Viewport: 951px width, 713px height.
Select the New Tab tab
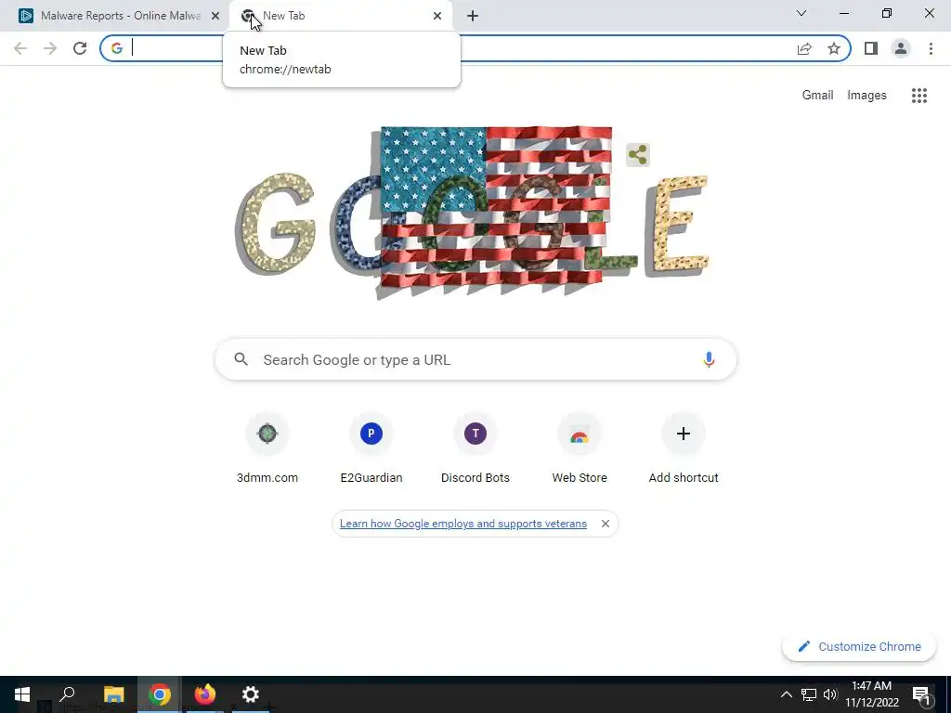[x=340, y=16]
